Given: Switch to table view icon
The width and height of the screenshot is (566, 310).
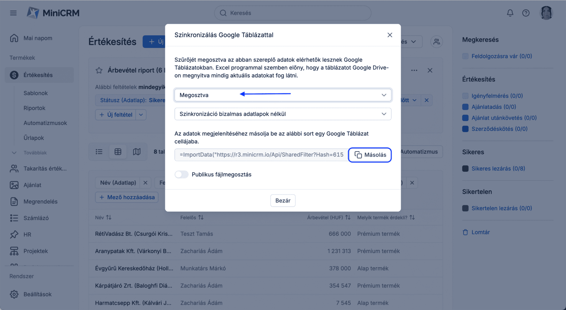Looking at the screenshot, I should pos(118,152).
